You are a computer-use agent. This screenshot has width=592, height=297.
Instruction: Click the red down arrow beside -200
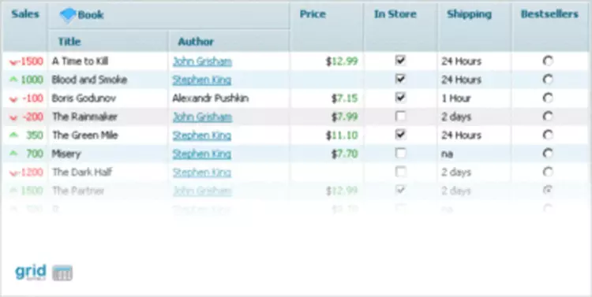coord(13,117)
